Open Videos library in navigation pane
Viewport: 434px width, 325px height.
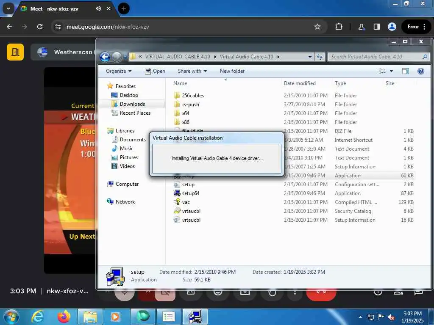pyautogui.click(x=123, y=166)
